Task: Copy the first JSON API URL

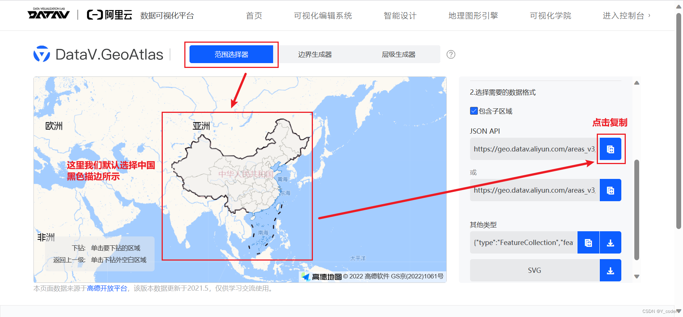Action: click(611, 149)
